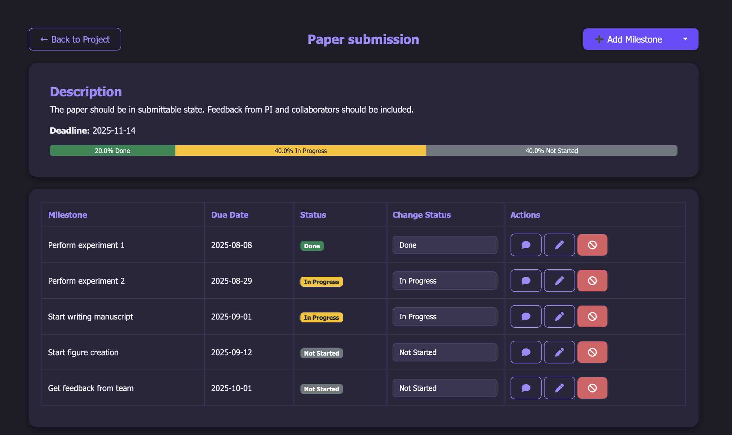Click Not Started badge for Get feedback from team
This screenshot has height=435, width=732.
point(322,389)
